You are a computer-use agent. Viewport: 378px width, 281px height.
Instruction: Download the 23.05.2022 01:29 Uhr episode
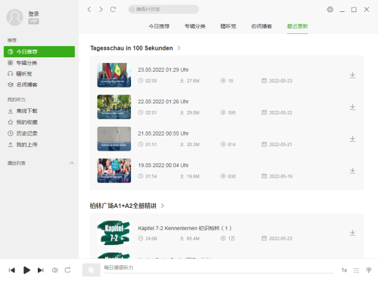[x=352, y=75]
